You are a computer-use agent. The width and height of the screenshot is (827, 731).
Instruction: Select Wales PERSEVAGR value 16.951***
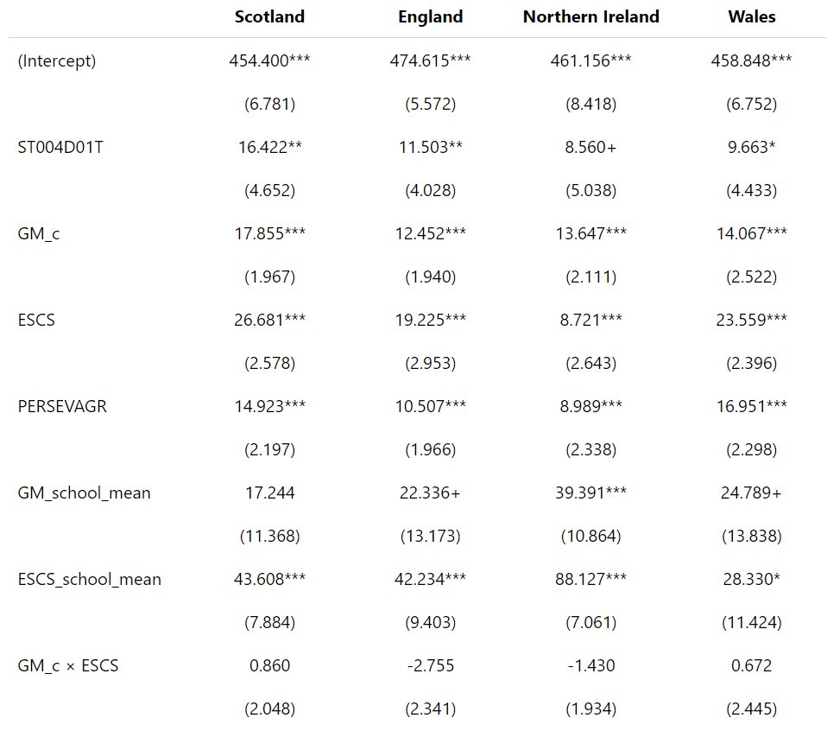pyautogui.click(x=751, y=406)
